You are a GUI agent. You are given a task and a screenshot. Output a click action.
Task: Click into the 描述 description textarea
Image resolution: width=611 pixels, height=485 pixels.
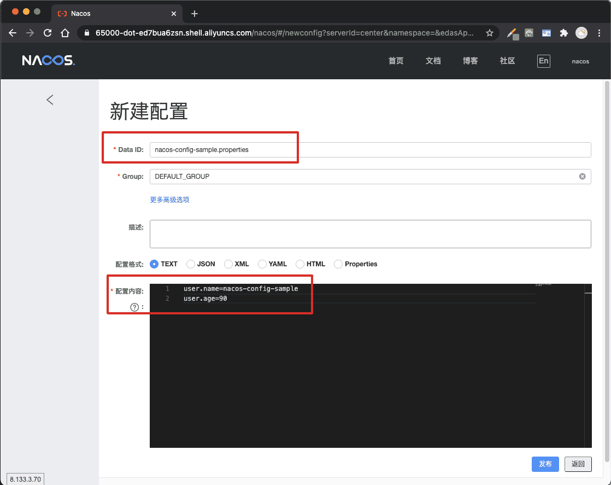point(370,234)
